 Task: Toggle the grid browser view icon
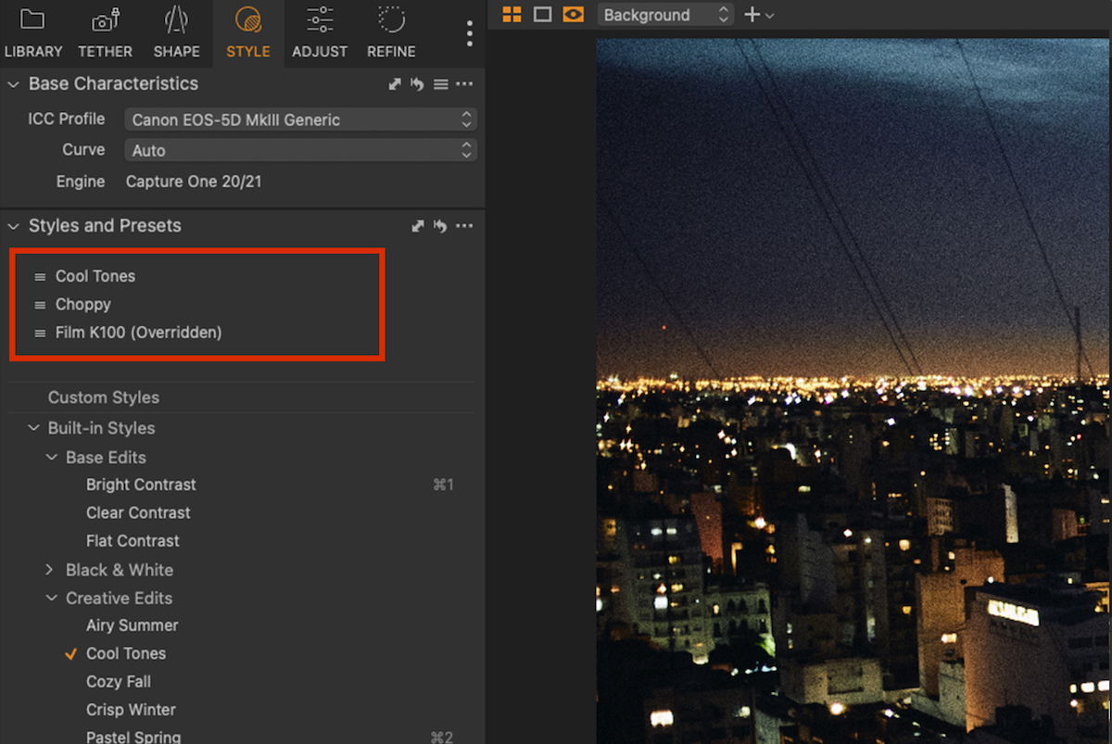[x=512, y=15]
